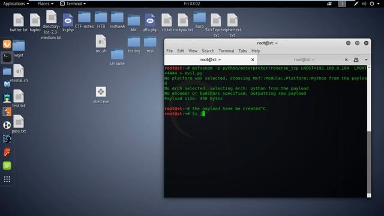Open Terminal app menu in top bar
The image size is (384, 216).
coord(73,4)
